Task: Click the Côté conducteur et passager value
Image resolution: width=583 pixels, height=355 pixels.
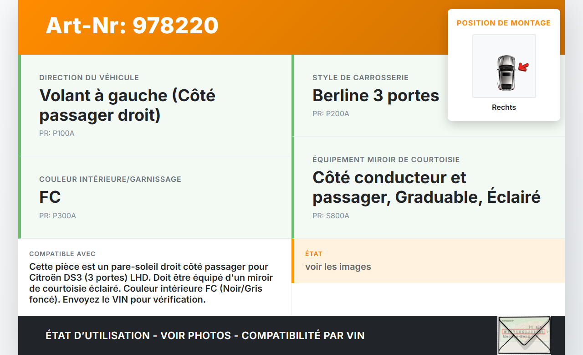Action: click(x=426, y=187)
